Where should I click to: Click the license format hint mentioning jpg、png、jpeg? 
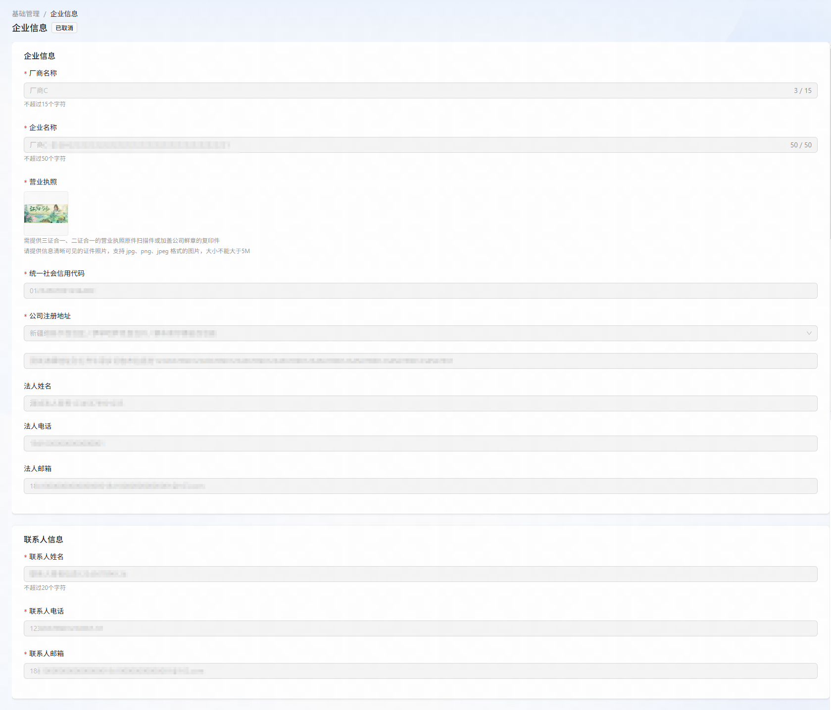click(x=137, y=251)
